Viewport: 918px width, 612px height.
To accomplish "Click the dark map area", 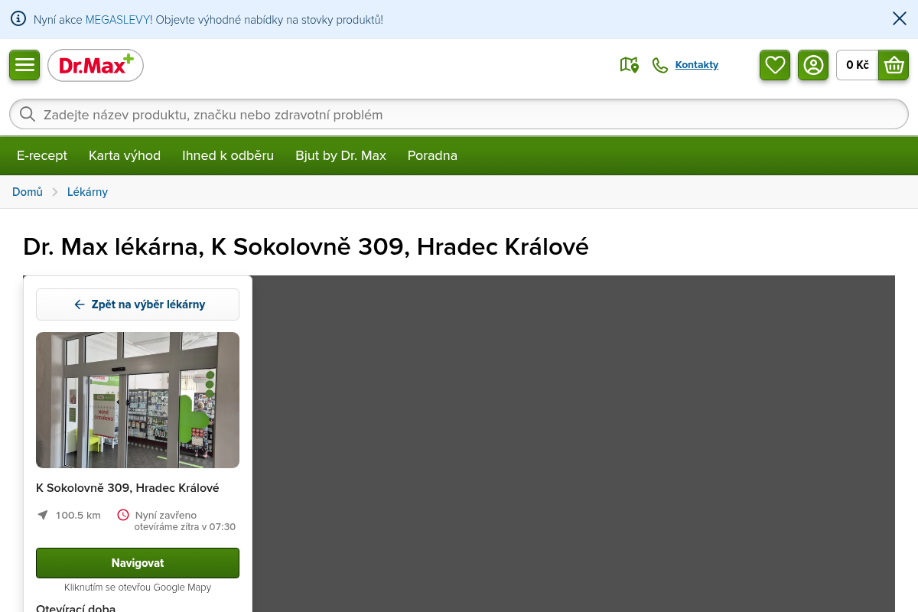I will pos(574,444).
